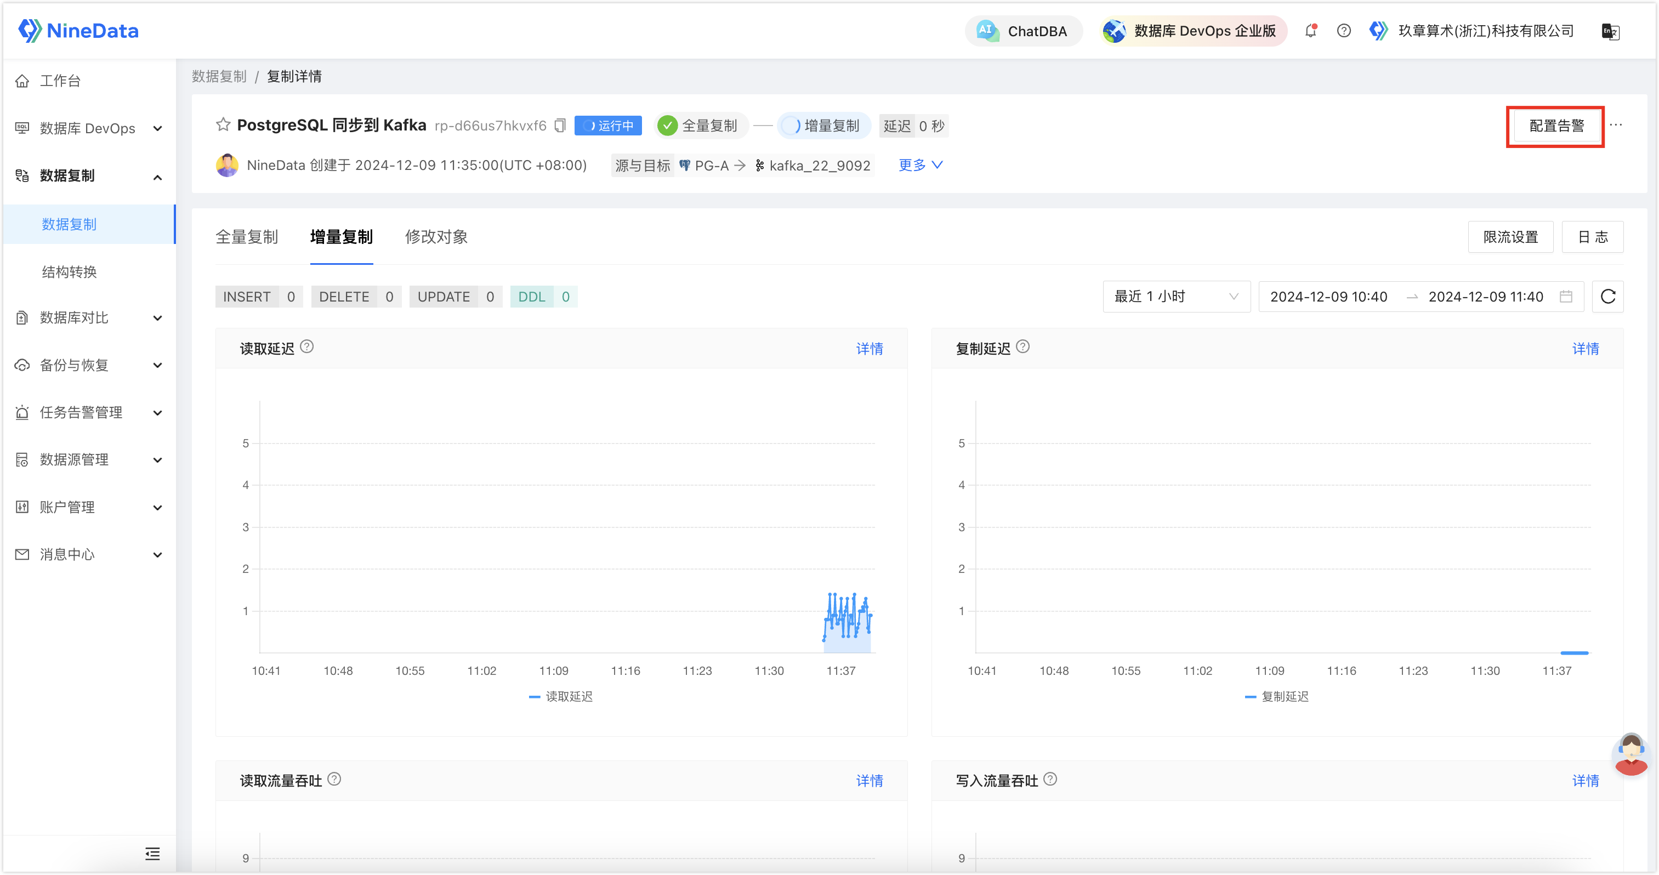Click 写入流量吞吐 help tooltip icon
1659x875 pixels.
click(x=1050, y=779)
